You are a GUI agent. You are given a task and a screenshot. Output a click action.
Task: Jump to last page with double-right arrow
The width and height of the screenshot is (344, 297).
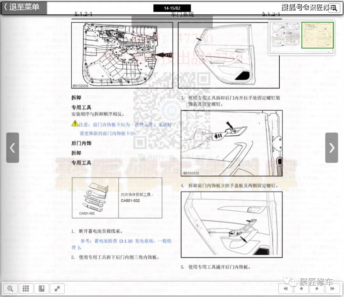(x=332, y=289)
